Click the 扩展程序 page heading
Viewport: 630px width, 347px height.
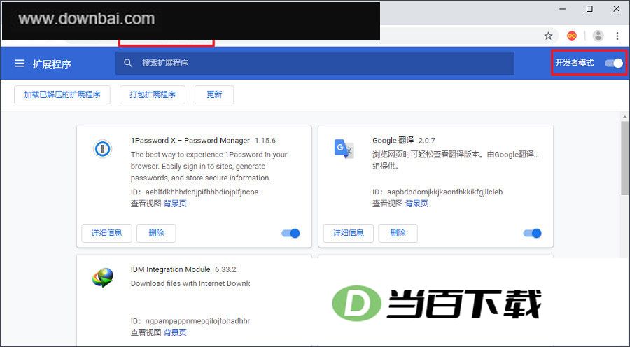pyautogui.click(x=52, y=64)
